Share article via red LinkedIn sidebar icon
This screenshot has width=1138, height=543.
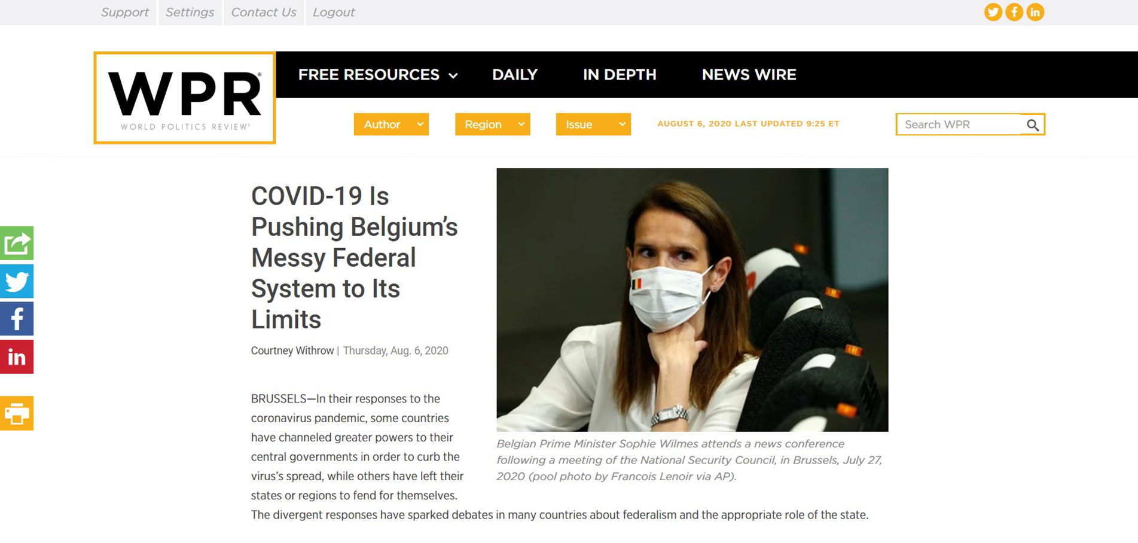click(x=17, y=357)
